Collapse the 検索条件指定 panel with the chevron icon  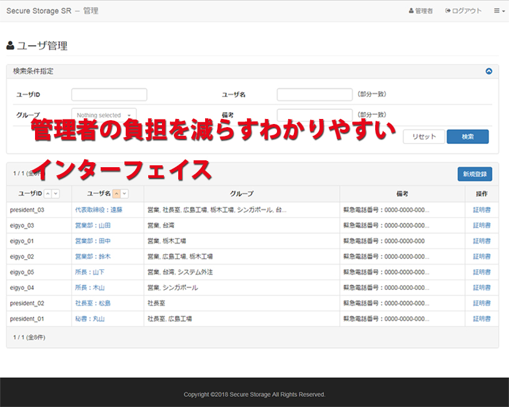(489, 71)
